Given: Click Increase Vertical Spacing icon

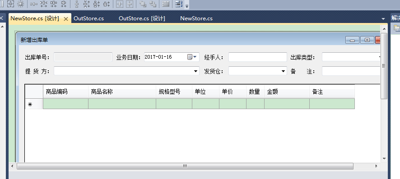Looking at the screenshot, I should [87, 4].
